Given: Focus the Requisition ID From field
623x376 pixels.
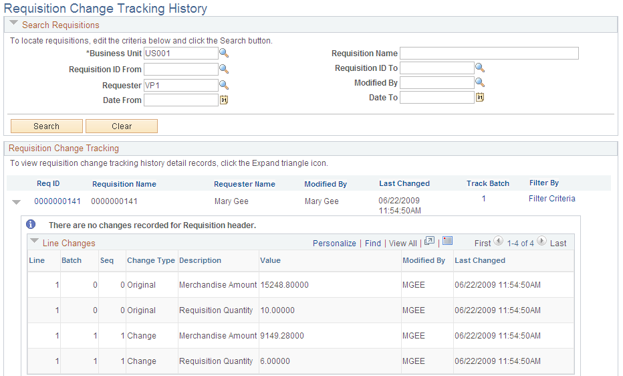Looking at the screenshot, I should pos(180,69).
